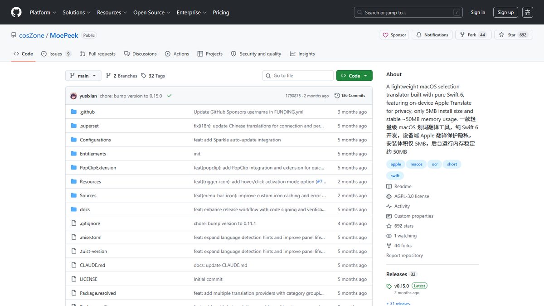Open the main branch dropdown
This screenshot has width=544, height=306.
pos(83,76)
